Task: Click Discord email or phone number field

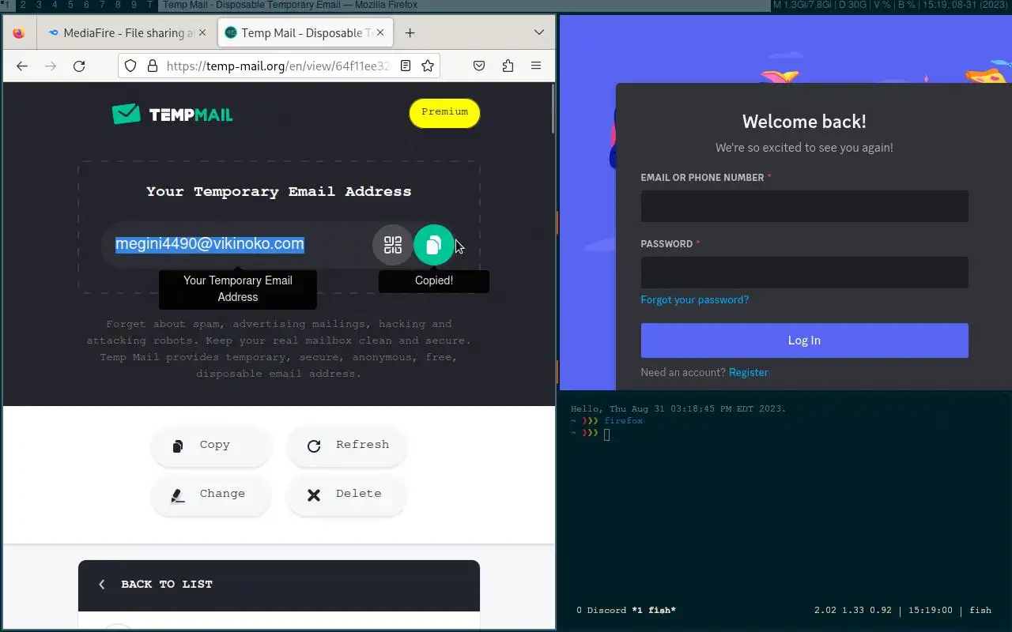Action: pos(804,206)
